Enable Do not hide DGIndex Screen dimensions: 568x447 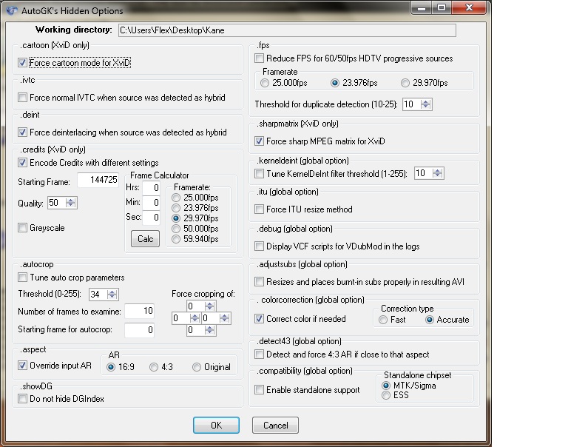pyautogui.click(x=22, y=399)
